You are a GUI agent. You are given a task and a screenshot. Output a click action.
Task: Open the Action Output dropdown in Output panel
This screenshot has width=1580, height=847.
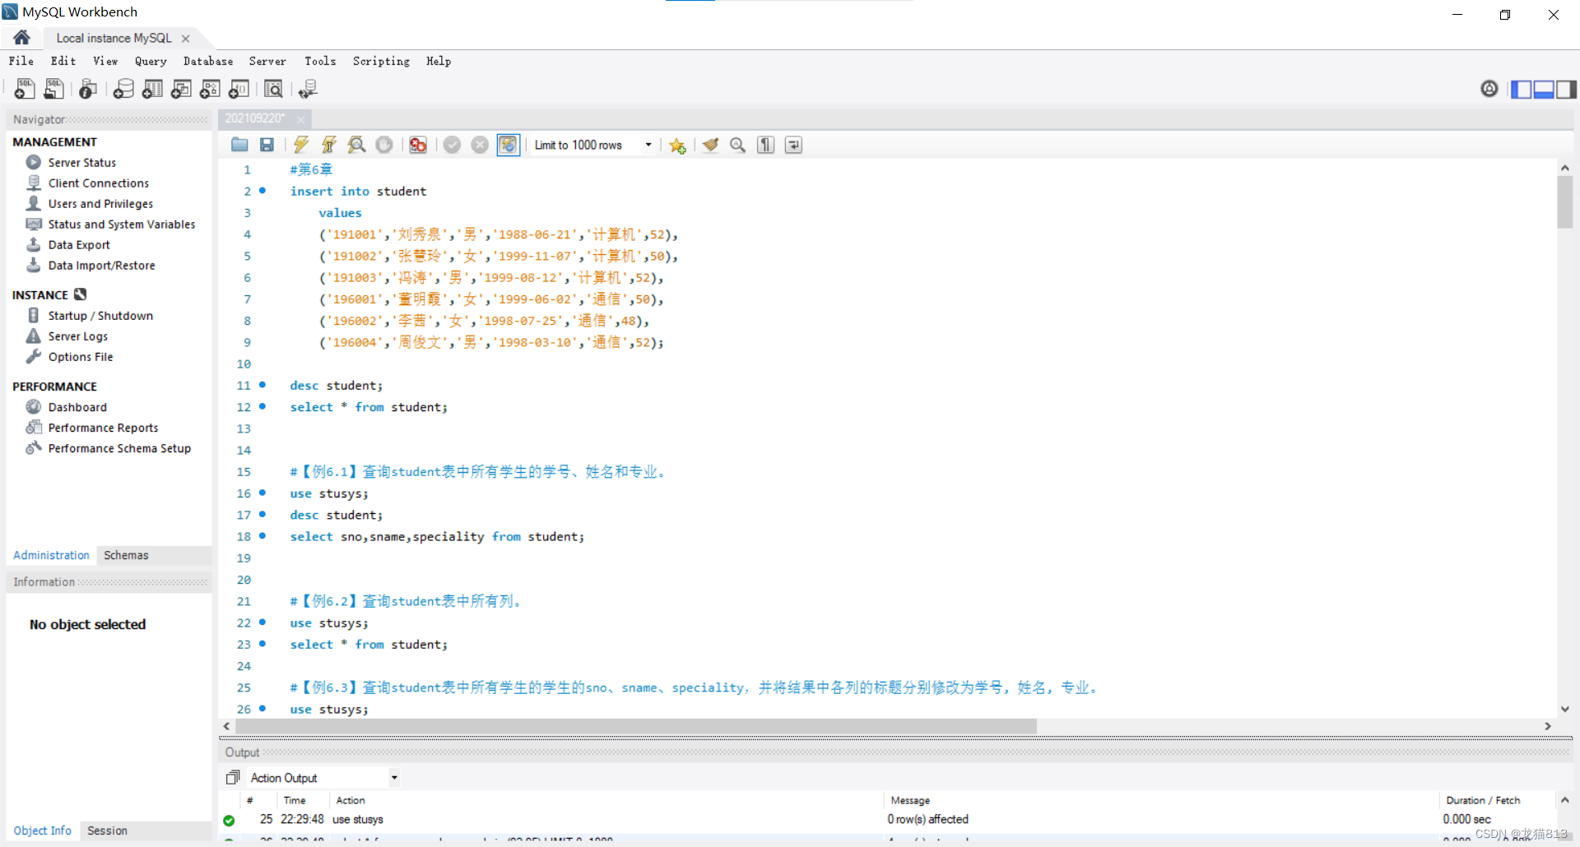393,777
